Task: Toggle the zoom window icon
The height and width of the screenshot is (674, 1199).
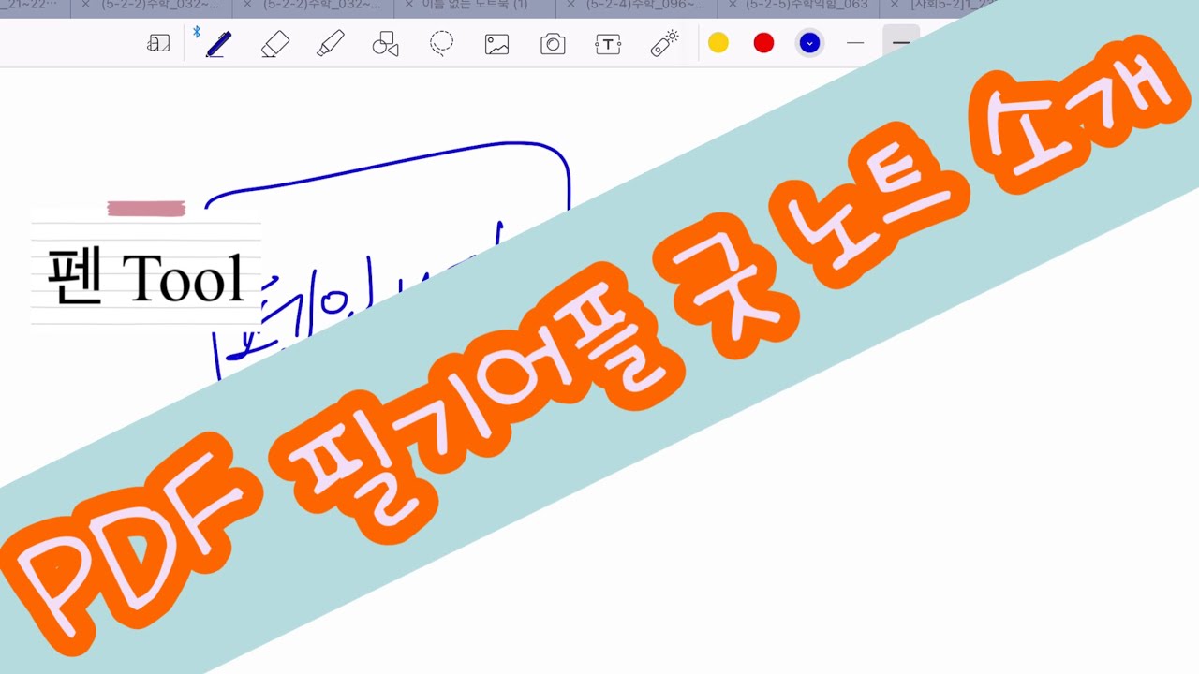Action: [x=158, y=44]
